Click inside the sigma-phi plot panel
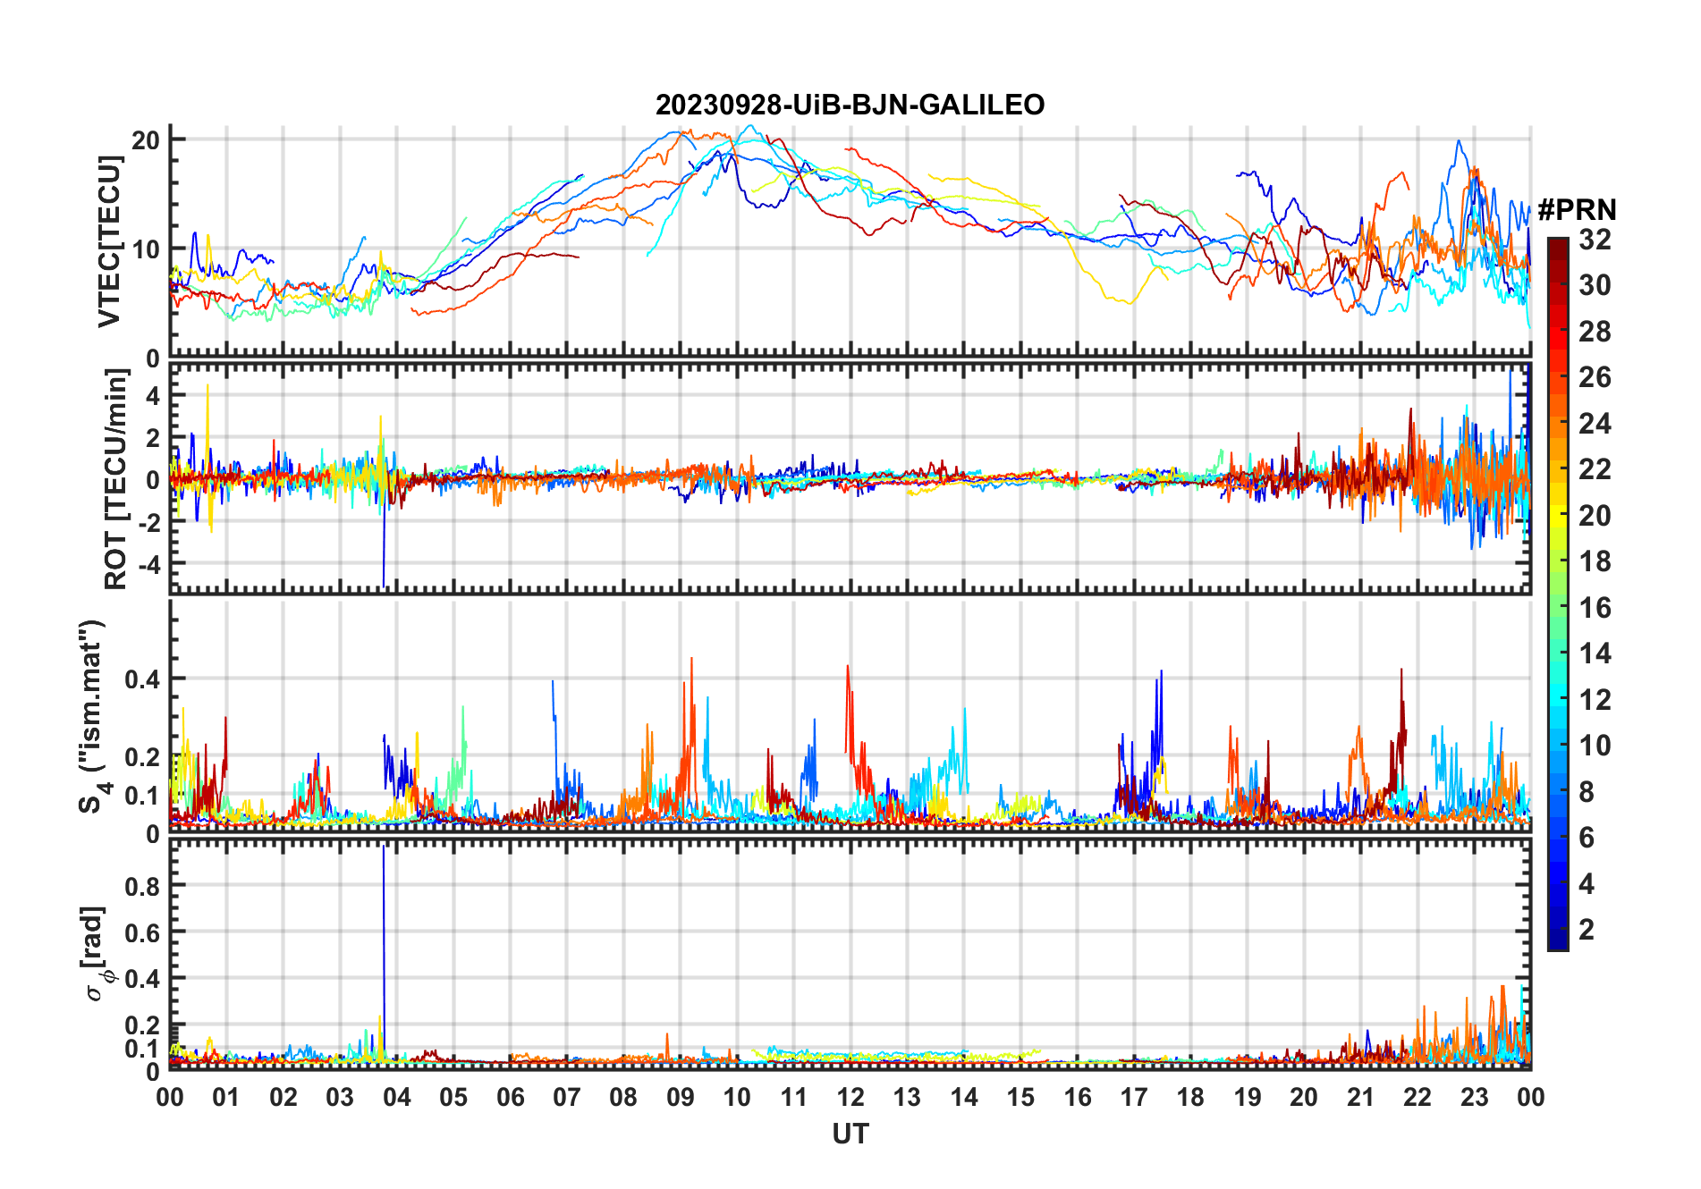The height and width of the screenshot is (1189, 1701). 850,954
